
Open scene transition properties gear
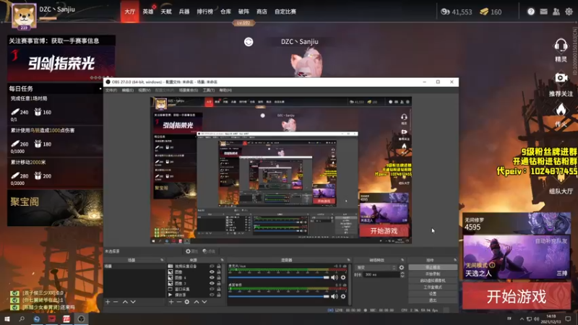[402, 267]
